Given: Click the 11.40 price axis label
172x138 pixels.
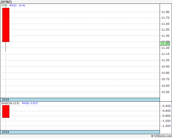Looking at the screenshot, I should pyautogui.click(x=165, y=36).
